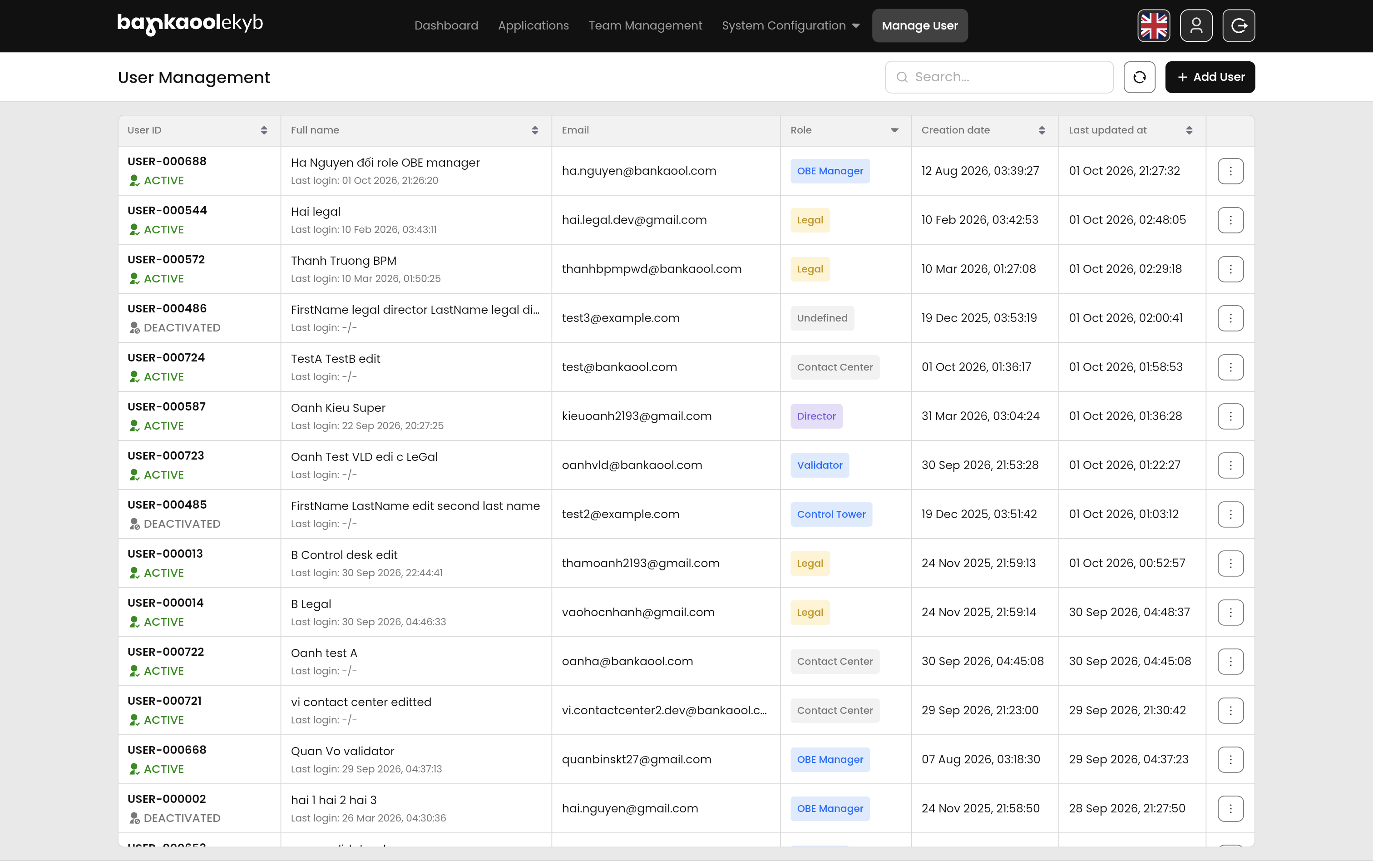
Task: Open actions menu for test3@example.com row
Action: tap(1230, 318)
